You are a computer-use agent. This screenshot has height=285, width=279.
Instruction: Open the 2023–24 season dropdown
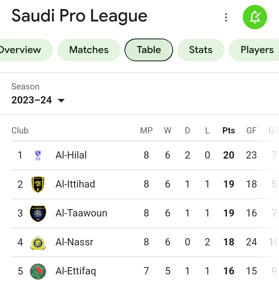[38, 100]
